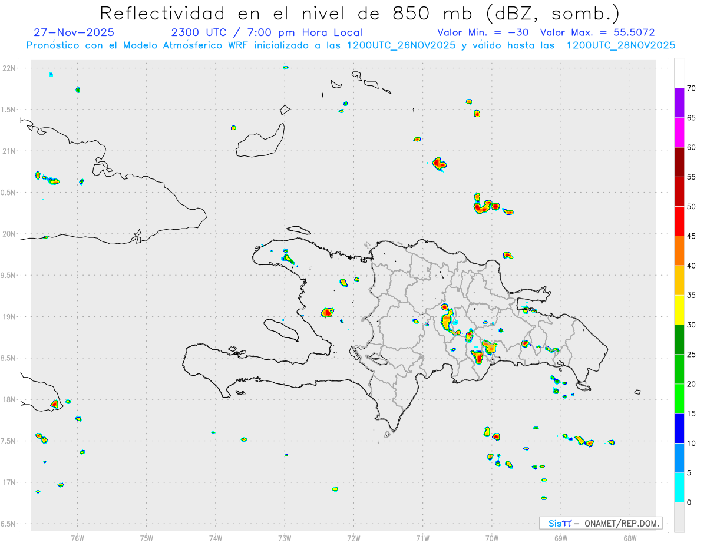Pick the orange 40–45 dBZ colorbar segment

coord(679,251)
